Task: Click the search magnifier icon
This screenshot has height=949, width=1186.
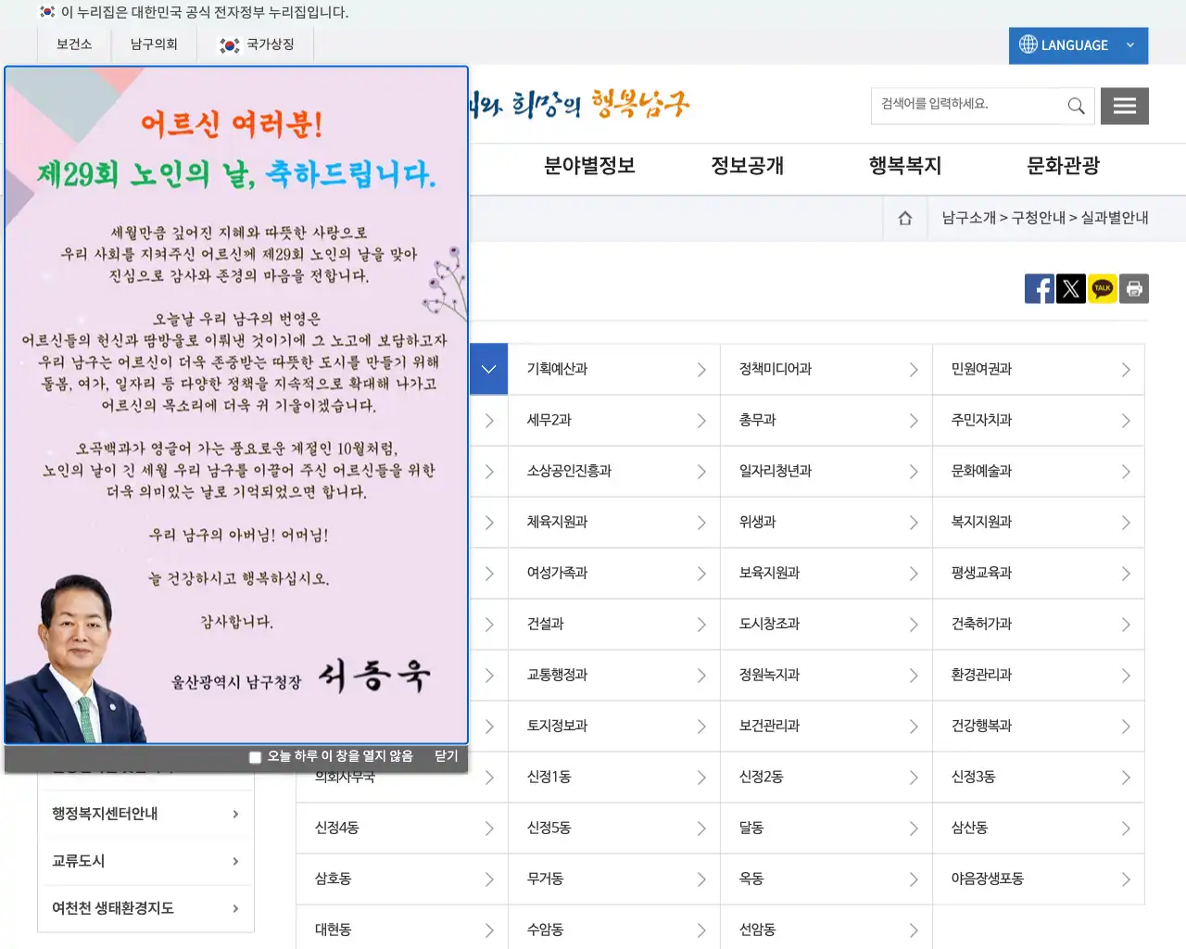Action: (x=1076, y=106)
